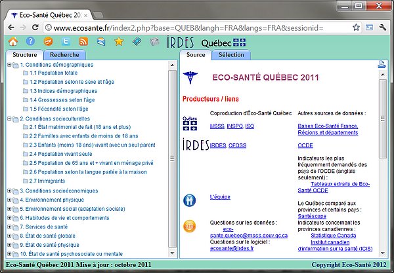Expand 4. Environnement physique node

point(9,200)
